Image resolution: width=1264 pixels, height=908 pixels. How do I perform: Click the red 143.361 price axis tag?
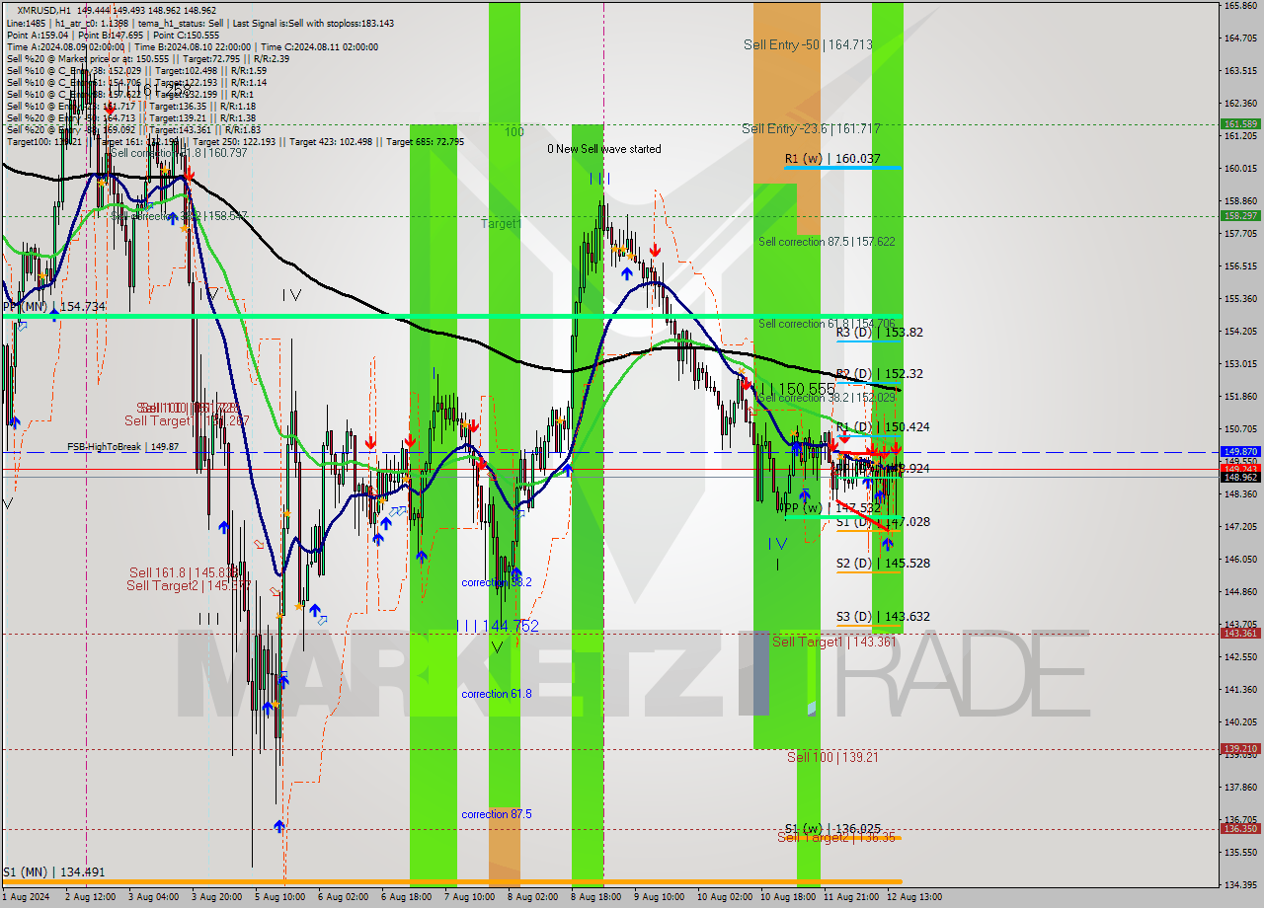coord(1240,634)
